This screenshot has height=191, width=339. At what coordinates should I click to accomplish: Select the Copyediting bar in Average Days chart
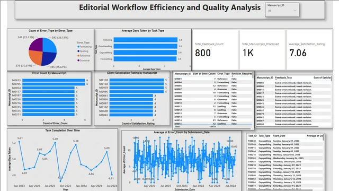coord(145,53)
